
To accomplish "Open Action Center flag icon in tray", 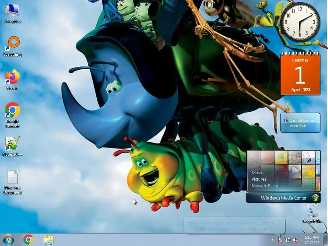I will pyautogui.click(x=280, y=240).
